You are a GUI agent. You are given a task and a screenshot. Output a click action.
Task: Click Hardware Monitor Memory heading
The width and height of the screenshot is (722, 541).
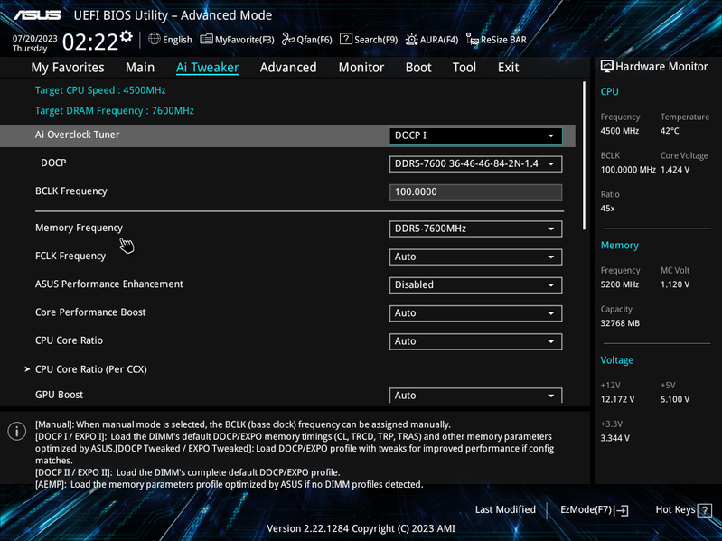click(619, 246)
